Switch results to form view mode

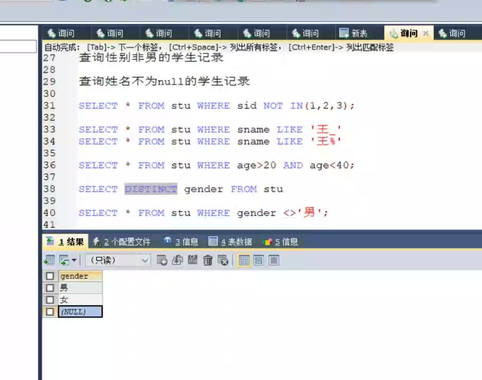point(258,260)
